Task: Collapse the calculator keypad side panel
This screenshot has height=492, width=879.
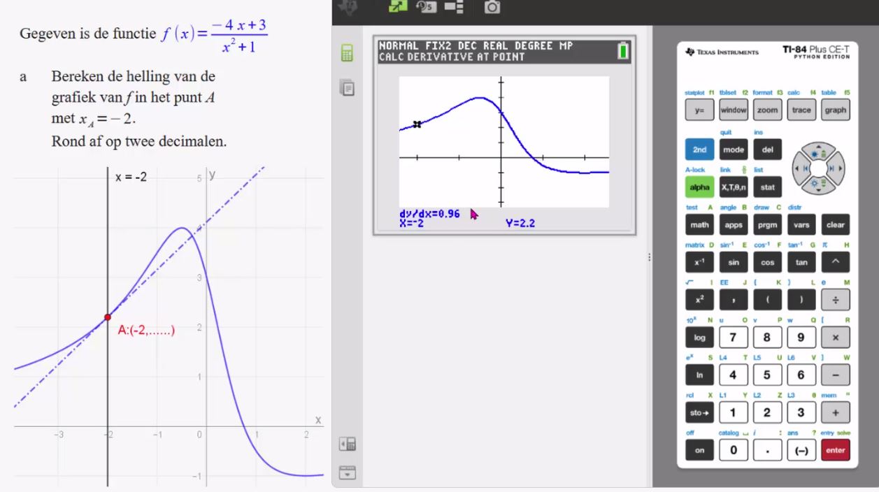Action: tap(347, 444)
